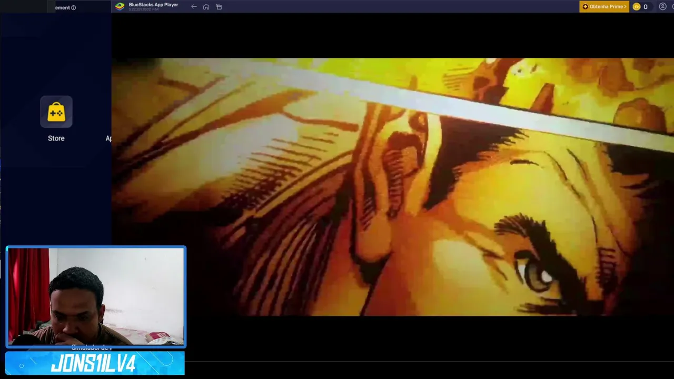Click the 'Store' label under the bag icon
Viewport: 674px width, 379px height.
click(x=56, y=138)
